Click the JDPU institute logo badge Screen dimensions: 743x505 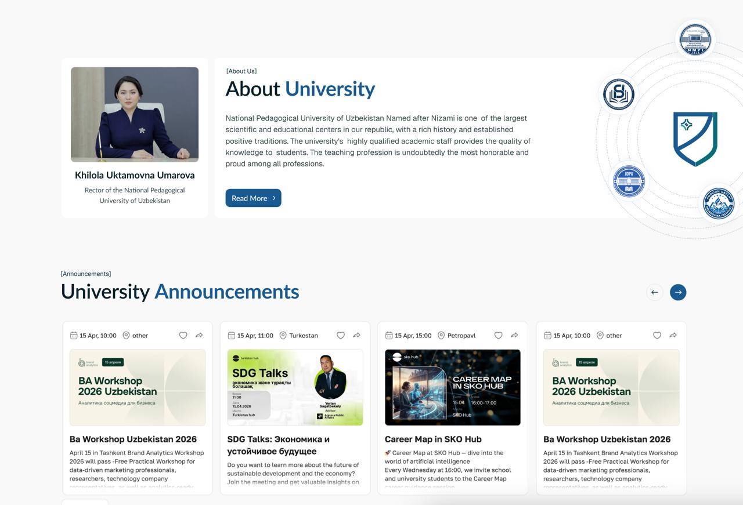coord(629,181)
